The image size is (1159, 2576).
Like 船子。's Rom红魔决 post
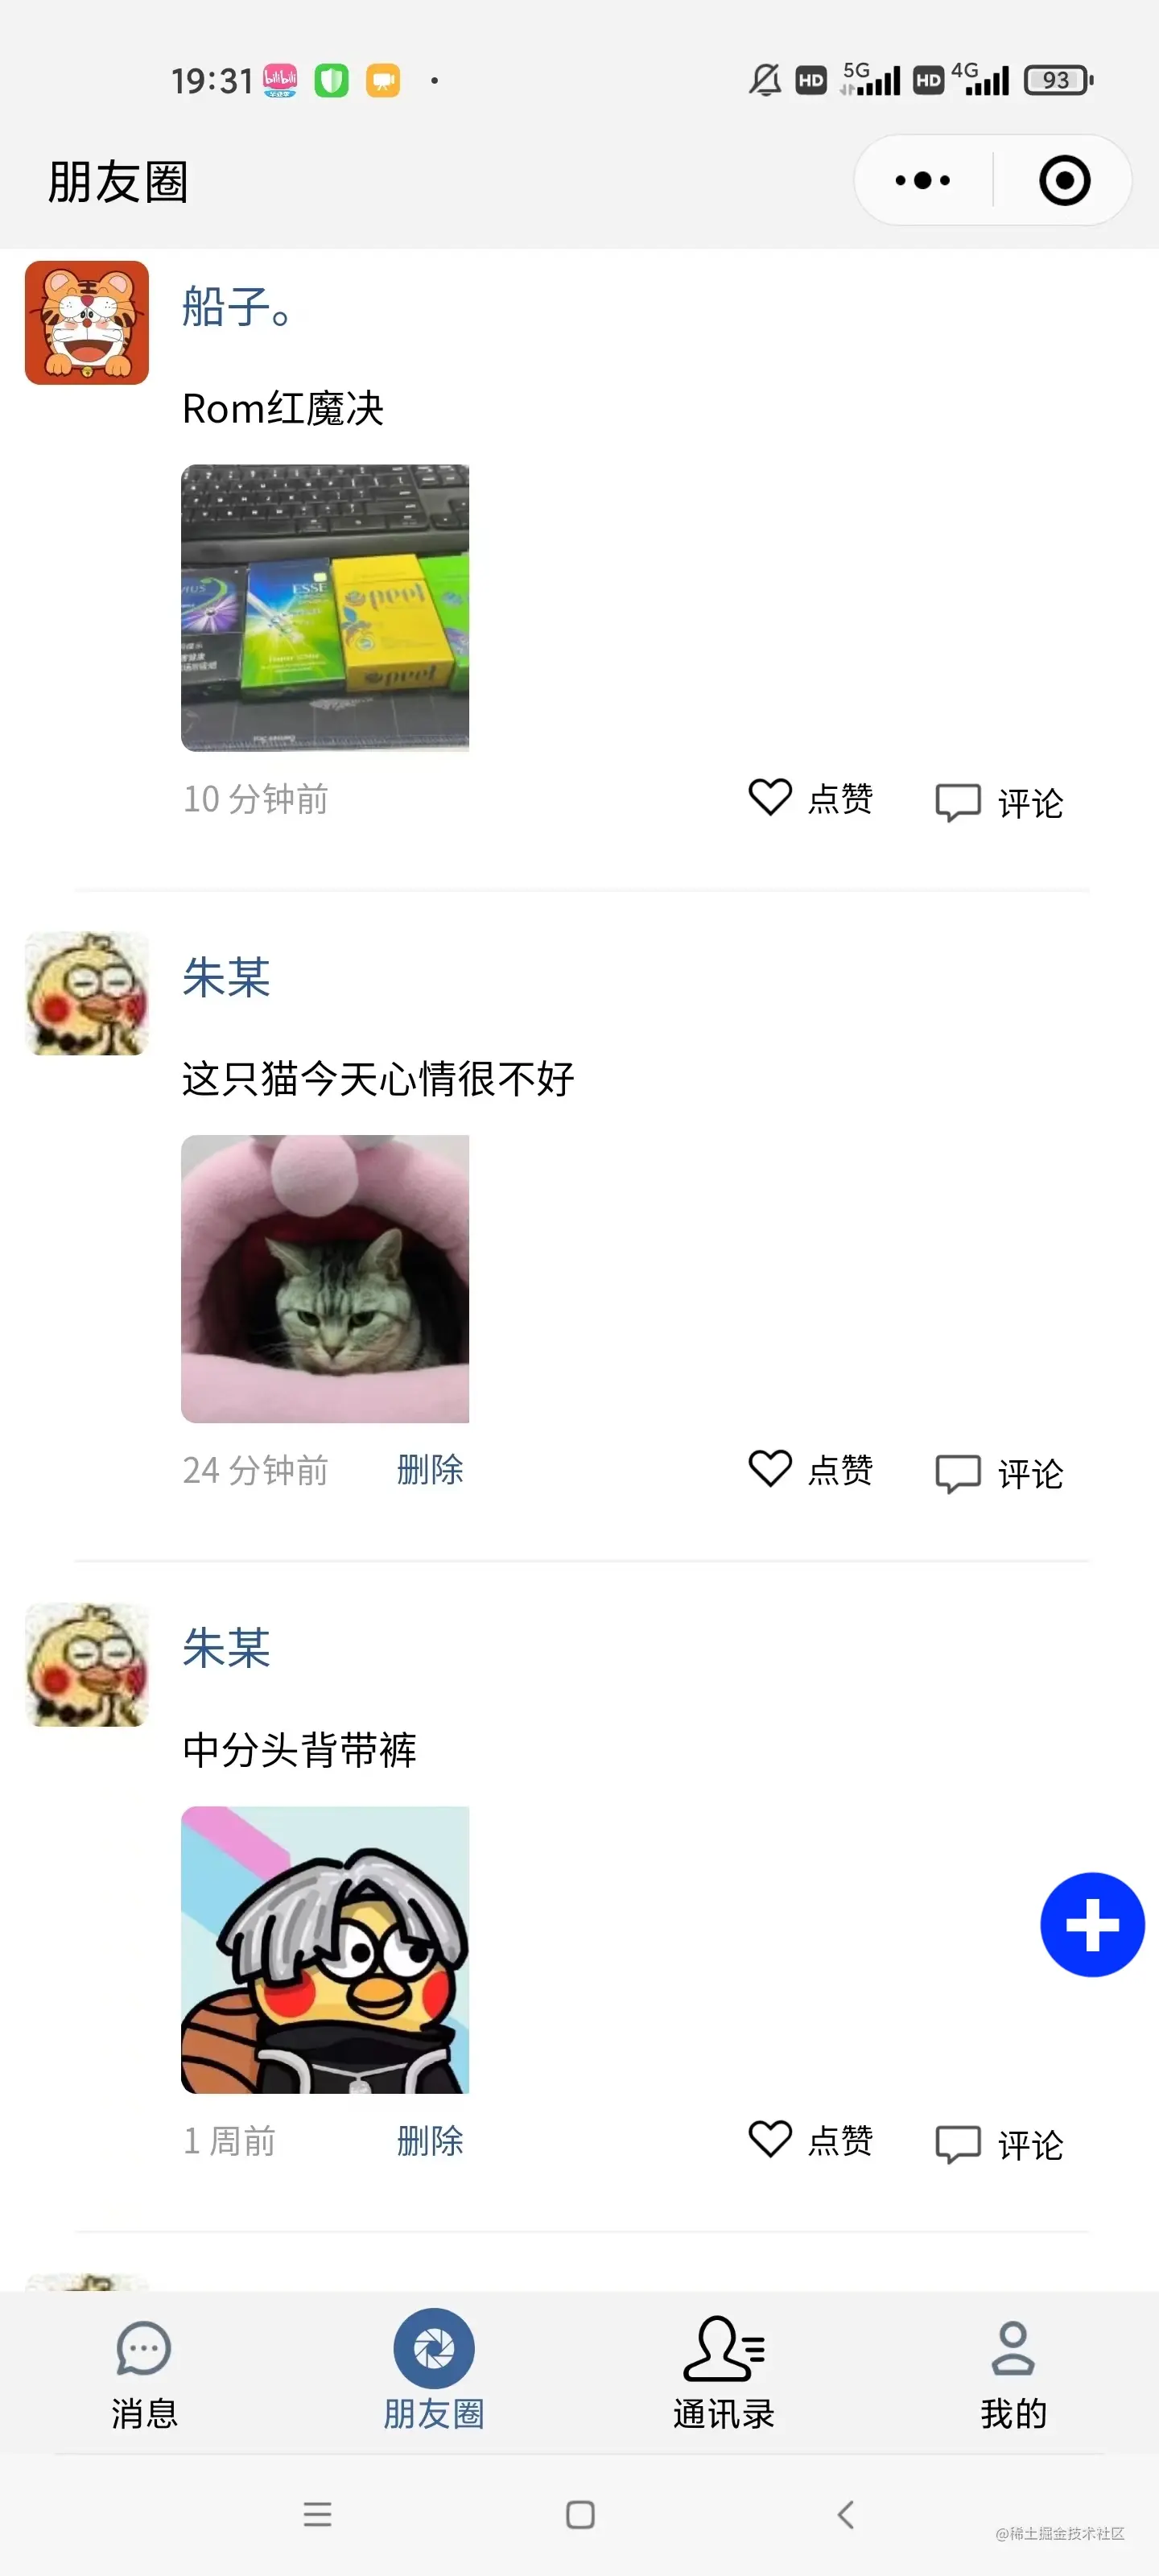click(811, 798)
